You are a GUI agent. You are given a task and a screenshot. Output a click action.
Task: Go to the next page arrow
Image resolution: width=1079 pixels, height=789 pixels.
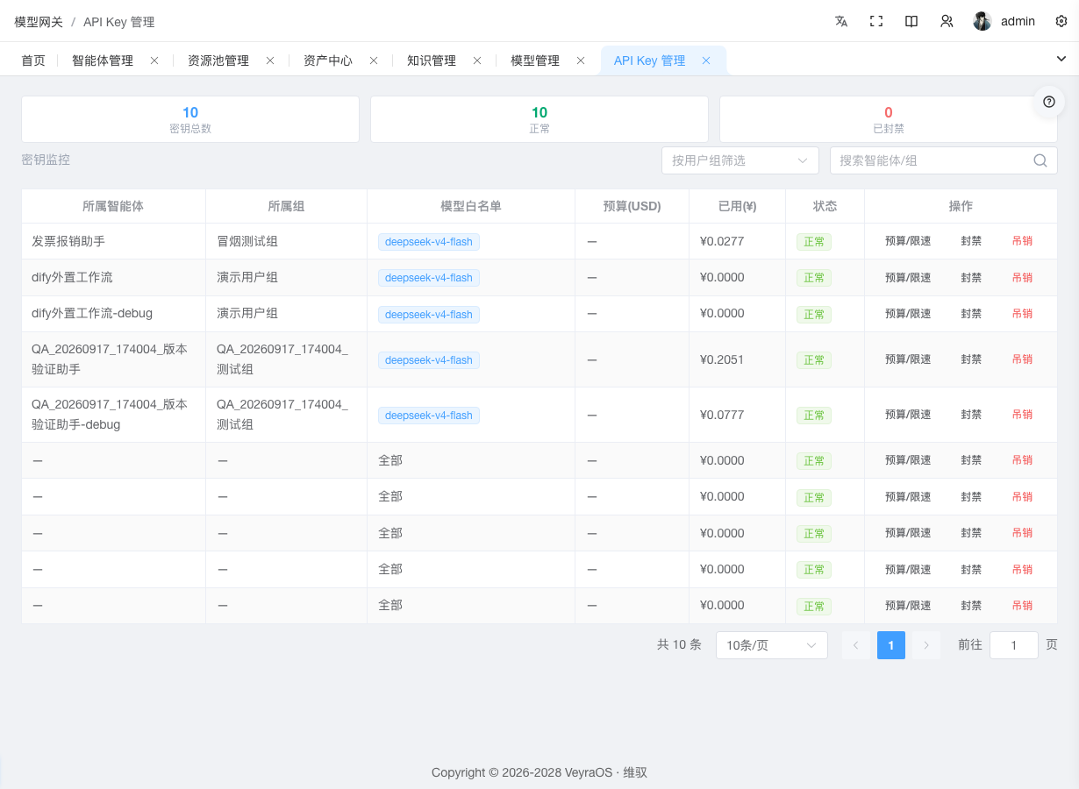click(926, 645)
